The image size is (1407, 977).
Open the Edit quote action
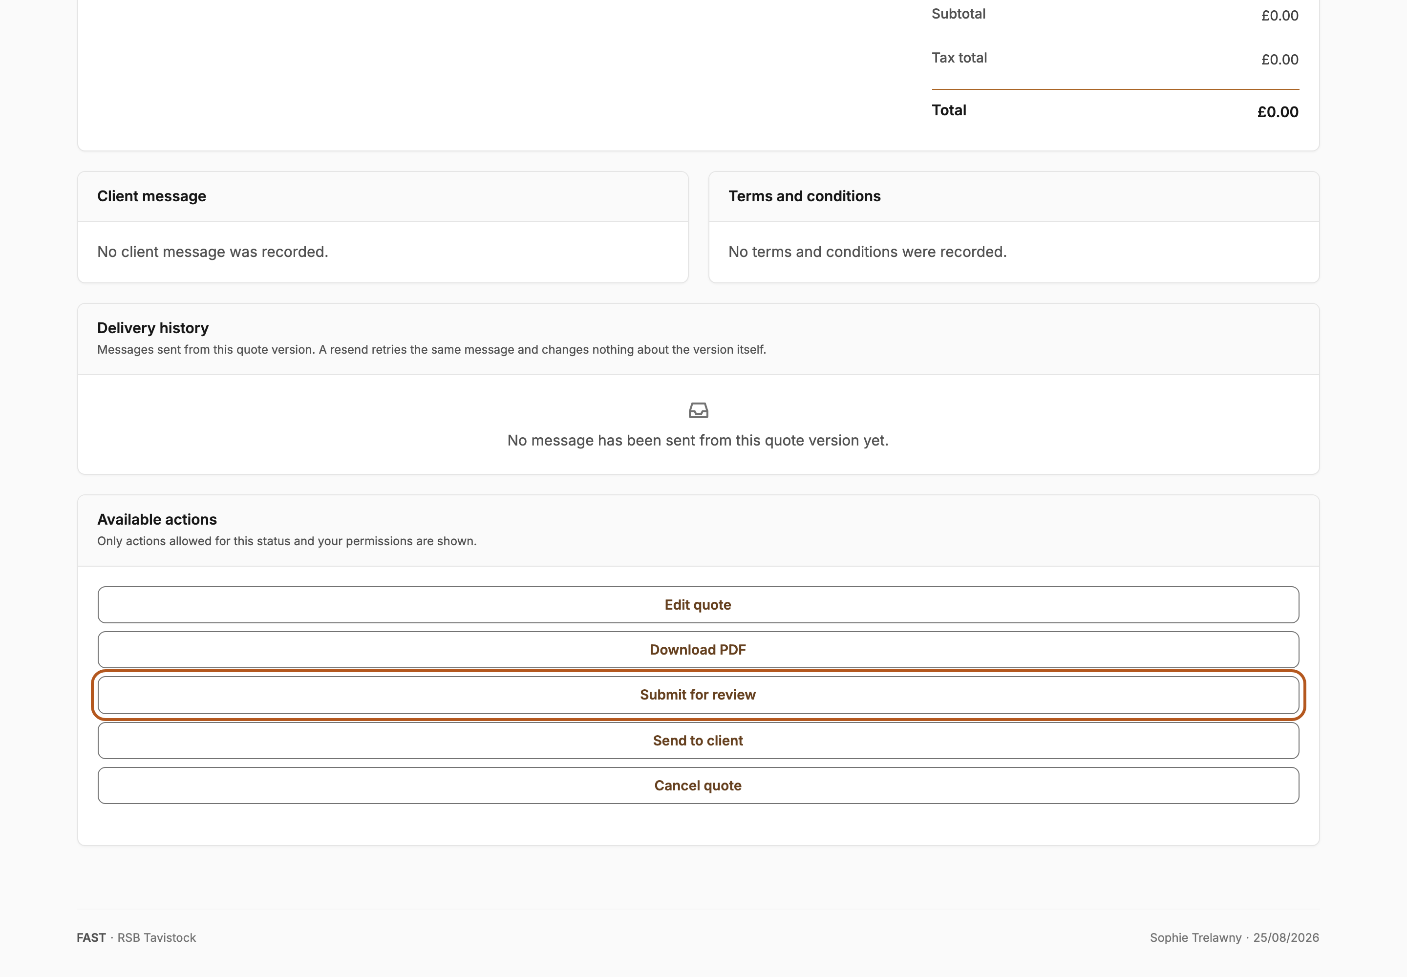(698, 605)
